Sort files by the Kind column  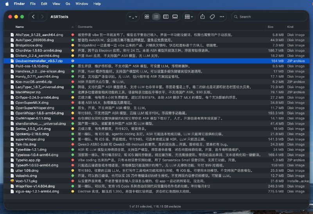pos(290,27)
